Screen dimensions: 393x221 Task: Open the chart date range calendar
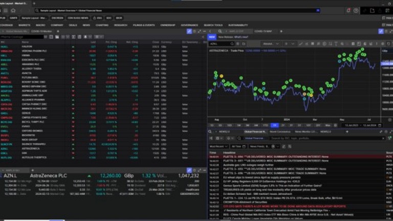click(379, 125)
